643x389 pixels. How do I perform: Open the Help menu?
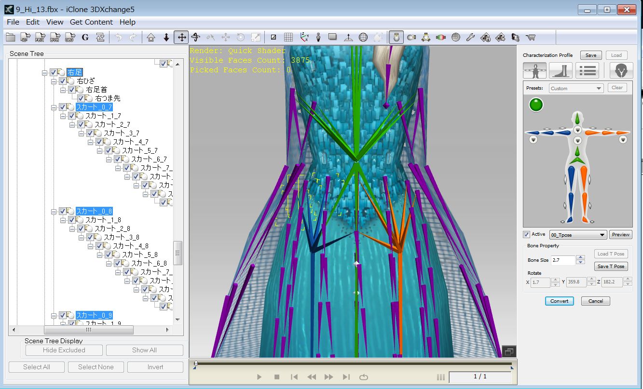point(127,22)
